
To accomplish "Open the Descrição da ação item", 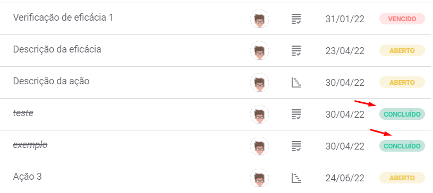I will (x=51, y=81).
